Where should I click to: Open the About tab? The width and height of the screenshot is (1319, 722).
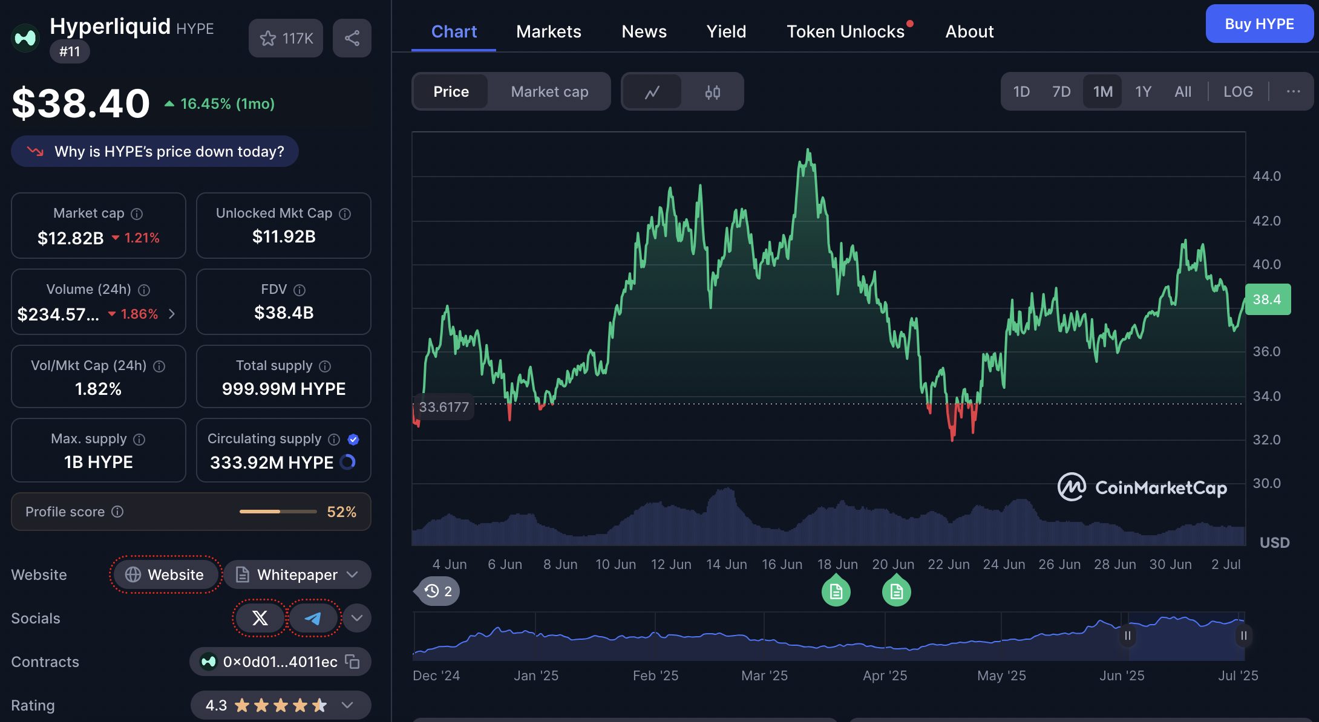click(x=969, y=31)
